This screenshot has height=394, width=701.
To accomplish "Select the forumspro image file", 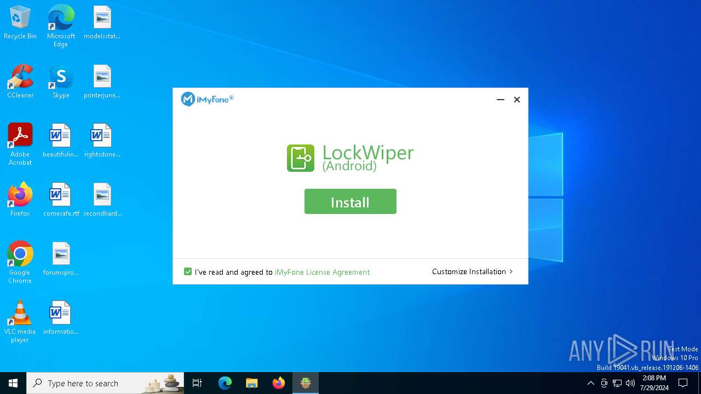I will click(61, 259).
